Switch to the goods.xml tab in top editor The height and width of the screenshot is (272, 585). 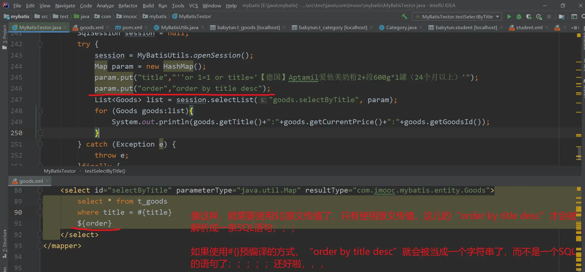(91, 27)
